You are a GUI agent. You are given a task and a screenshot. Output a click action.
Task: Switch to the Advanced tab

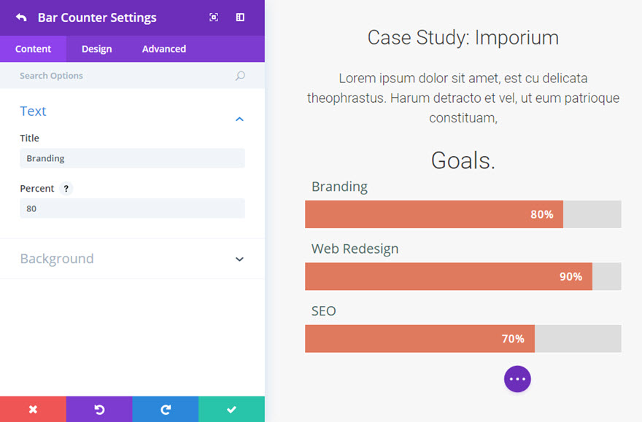[164, 49]
